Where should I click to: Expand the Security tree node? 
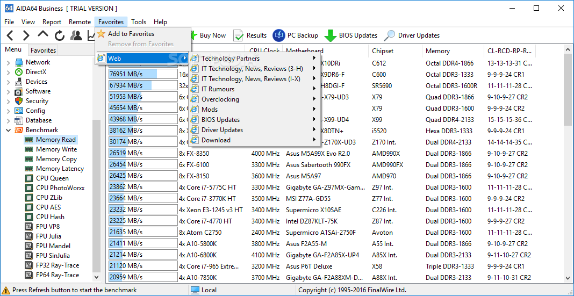click(9, 102)
